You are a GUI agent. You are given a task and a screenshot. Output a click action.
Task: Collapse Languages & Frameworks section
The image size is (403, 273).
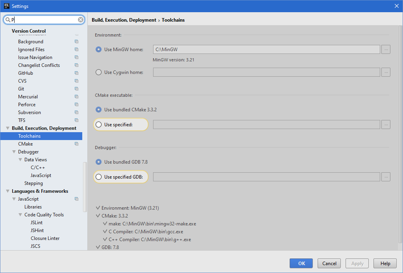point(8,191)
